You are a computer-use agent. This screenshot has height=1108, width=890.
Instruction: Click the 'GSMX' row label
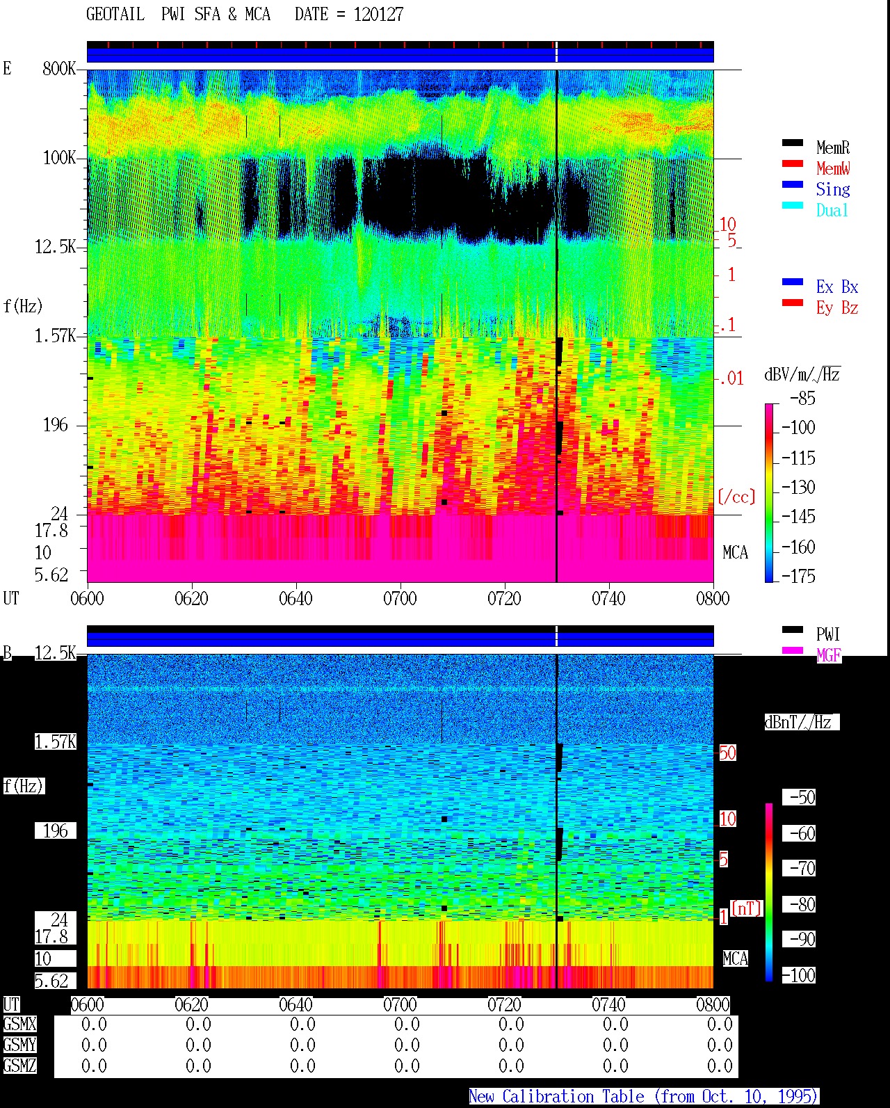click(19, 1024)
